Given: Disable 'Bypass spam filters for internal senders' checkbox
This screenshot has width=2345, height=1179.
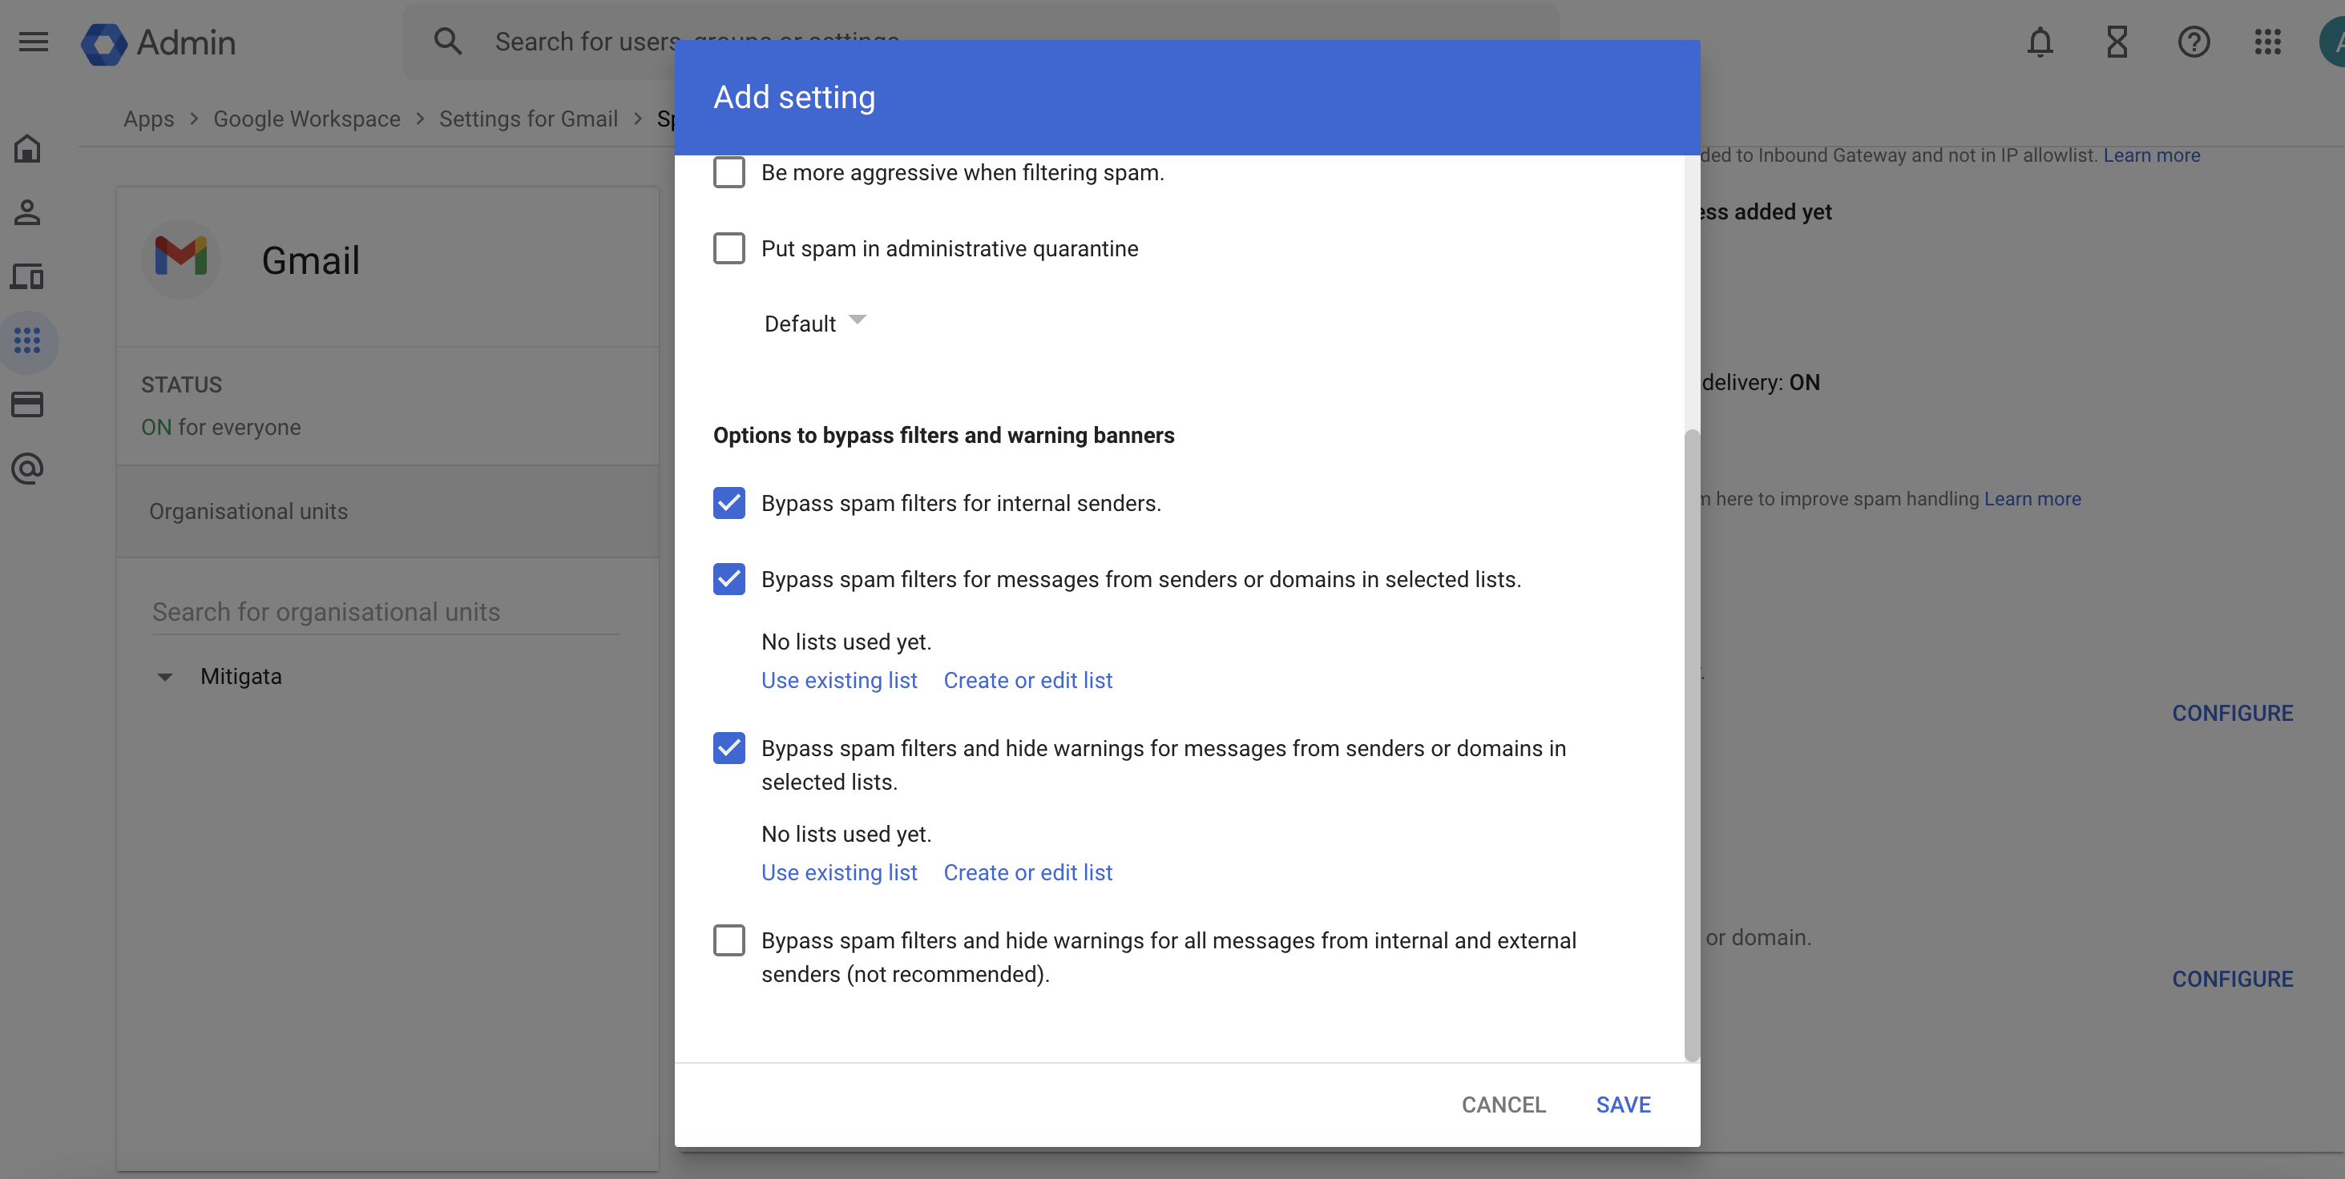Looking at the screenshot, I should click(x=728, y=502).
